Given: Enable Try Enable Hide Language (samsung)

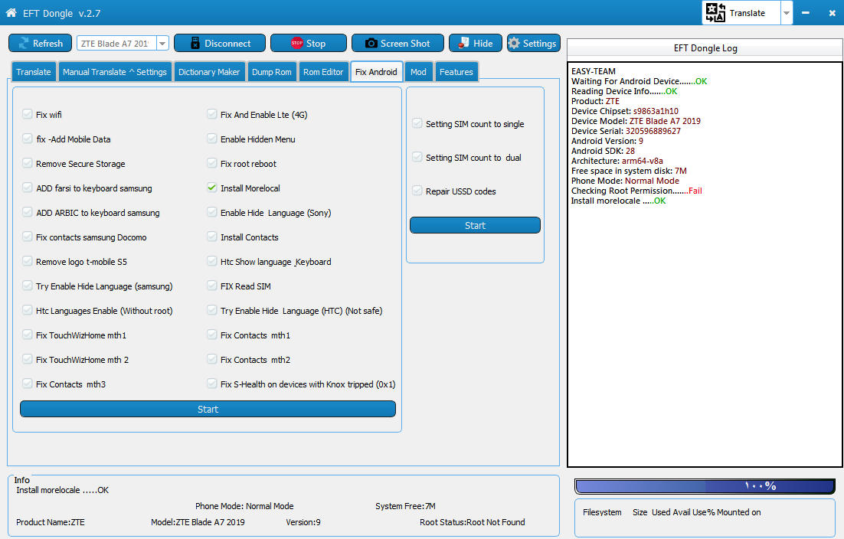Looking at the screenshot, I should click(x=28, y=286).
